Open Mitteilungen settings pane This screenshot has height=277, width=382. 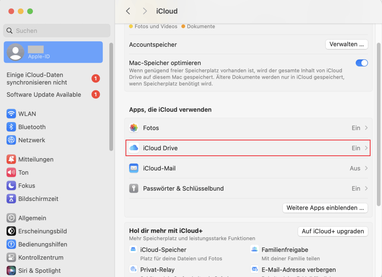click(53, 159)
